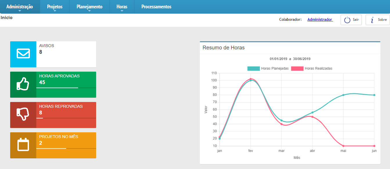Screen dimensions: 390x169
Task: Click the calendar icon for Projetos no Mês
Action: pyautogui.click(x=23, y=145)
